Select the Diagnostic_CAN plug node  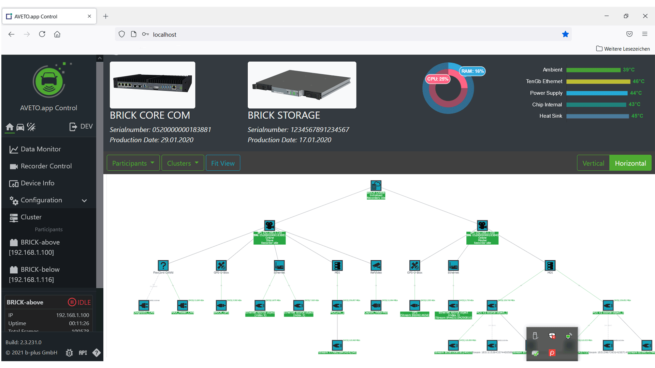point(144,305)
